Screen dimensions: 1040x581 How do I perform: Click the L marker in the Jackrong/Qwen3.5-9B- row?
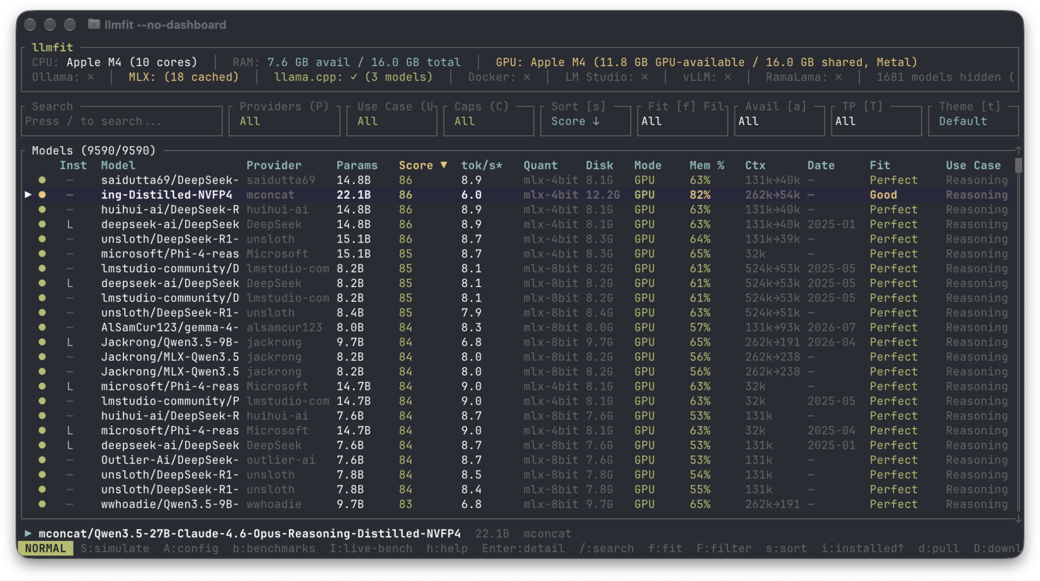70,342
